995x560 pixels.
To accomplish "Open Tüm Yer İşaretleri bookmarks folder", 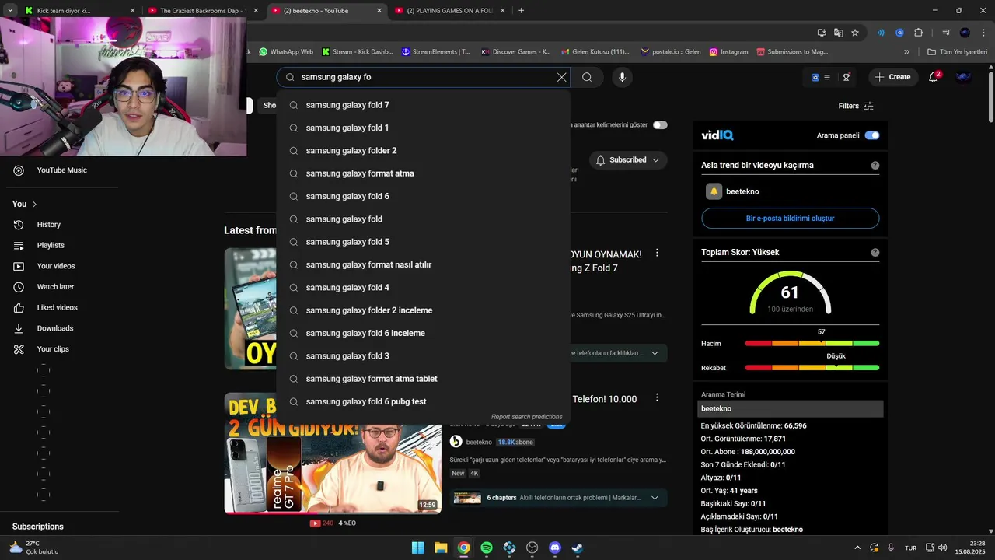I will click(x=957, y=52).
